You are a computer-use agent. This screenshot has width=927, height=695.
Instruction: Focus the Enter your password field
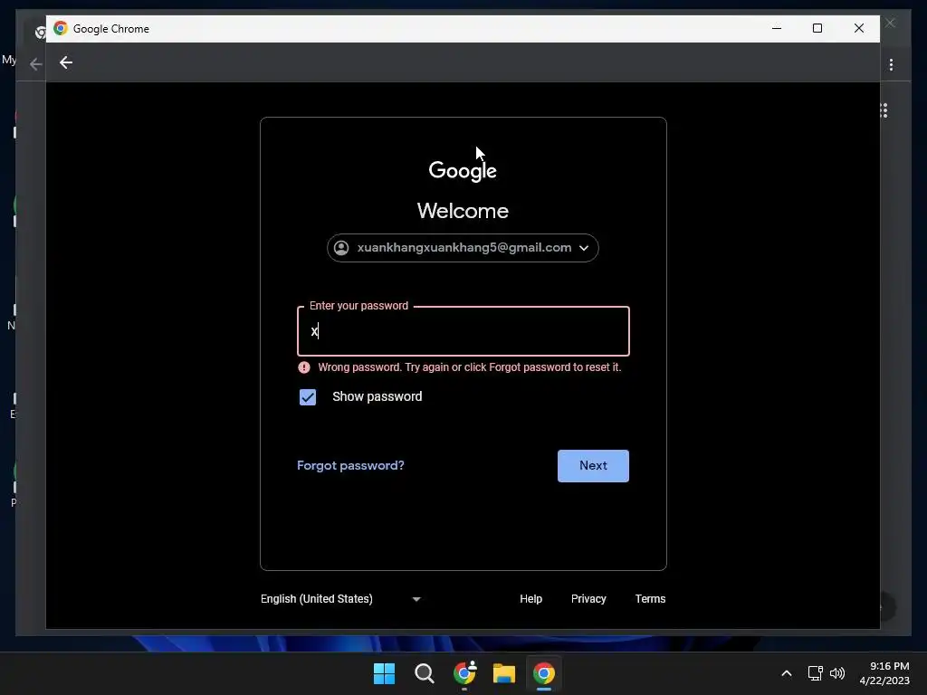463,331
